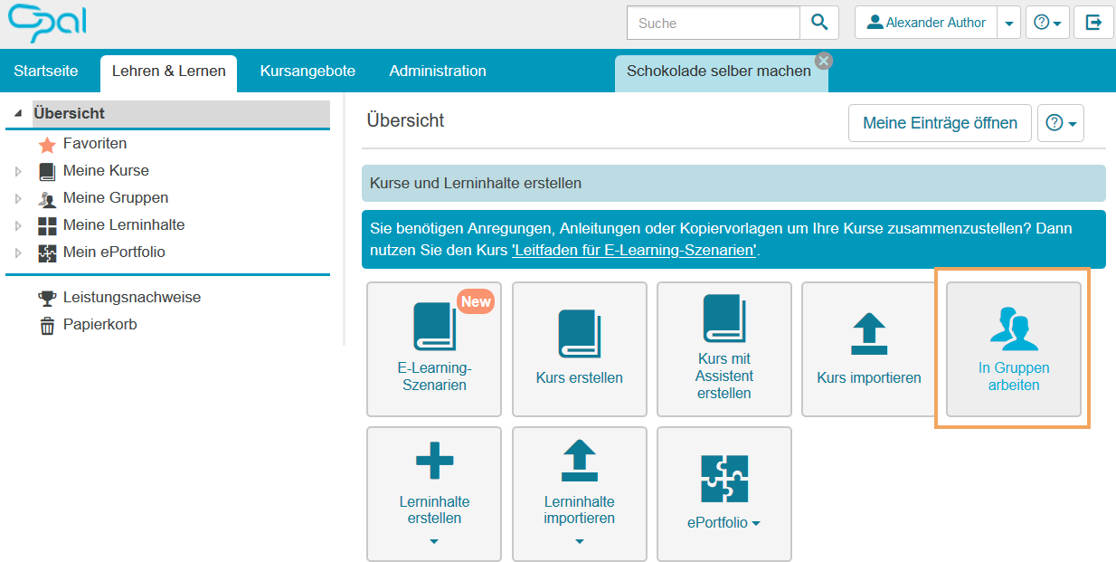Expand the Meine Lerninhalte tree entry
This screenshot has height=562, width=1116.
click(15, 224)
